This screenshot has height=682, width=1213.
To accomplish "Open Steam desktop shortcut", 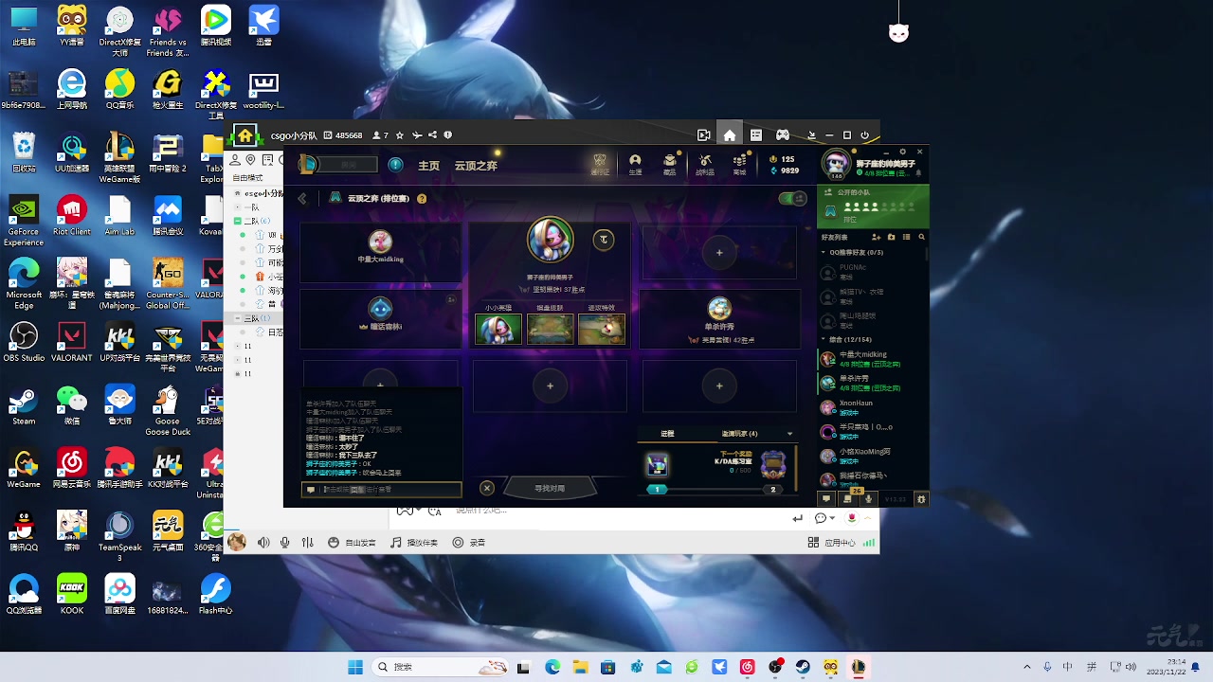I will [x=24, y=405].
